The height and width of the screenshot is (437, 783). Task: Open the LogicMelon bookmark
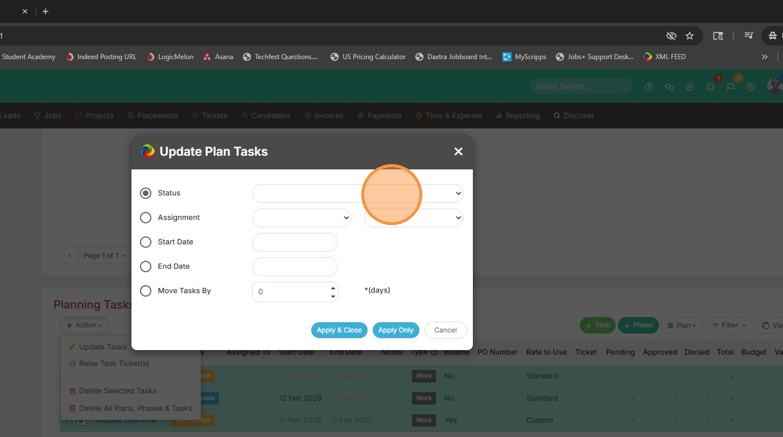(170, 57)
